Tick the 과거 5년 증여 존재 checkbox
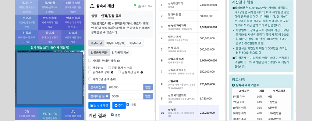This screenshot has height=121, width=312. point(90,79)
